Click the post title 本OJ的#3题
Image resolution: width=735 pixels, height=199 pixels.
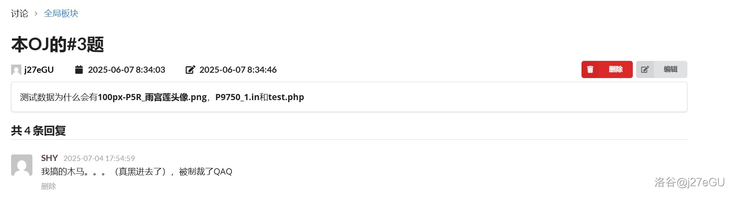coord(57,44)
